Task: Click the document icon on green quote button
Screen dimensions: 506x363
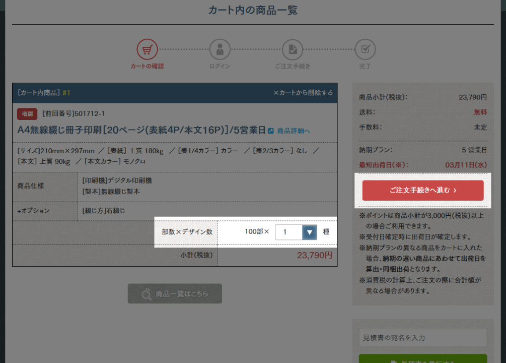Action: coord(394,361)
